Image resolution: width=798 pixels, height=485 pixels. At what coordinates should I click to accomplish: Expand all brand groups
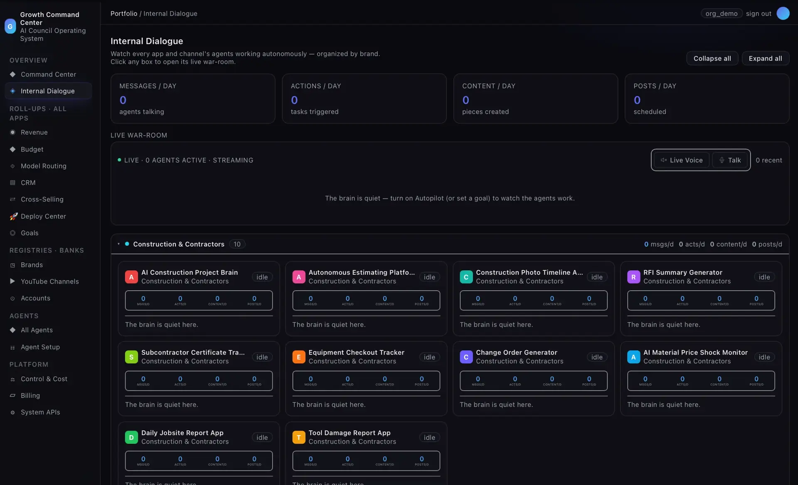point(765,58)
